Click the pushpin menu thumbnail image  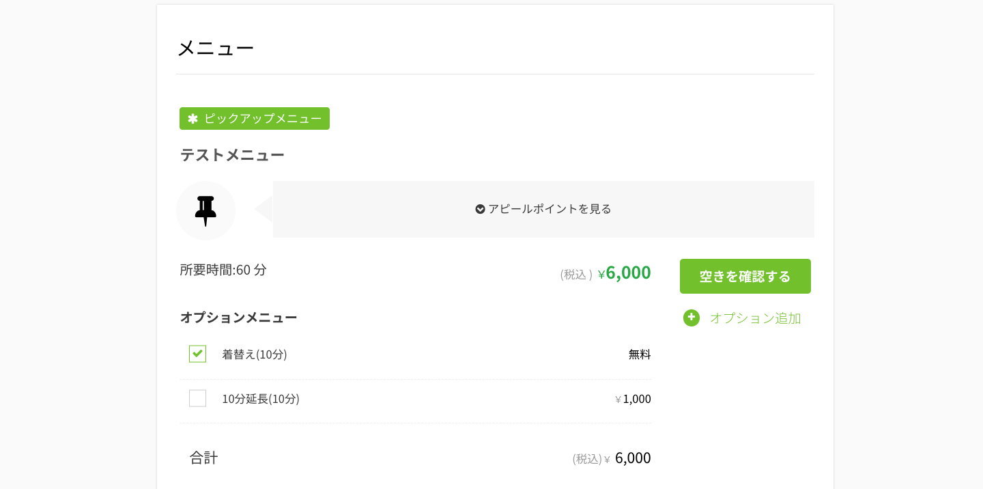(x=206, y=210)
